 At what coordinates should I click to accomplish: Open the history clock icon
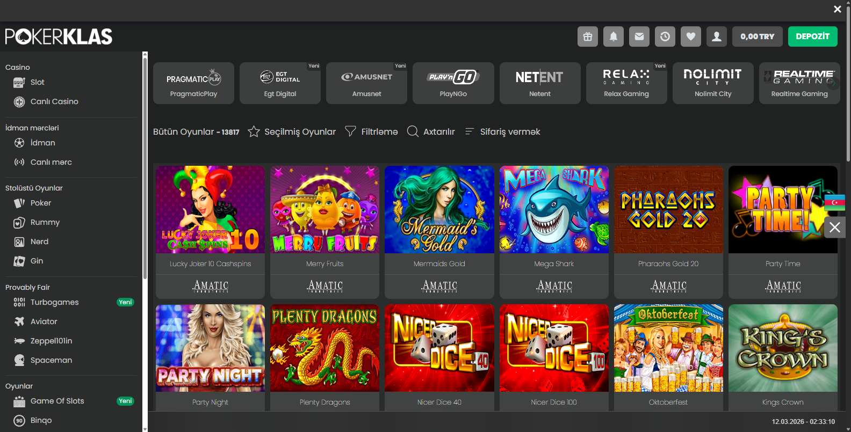(x=665, y=36)
